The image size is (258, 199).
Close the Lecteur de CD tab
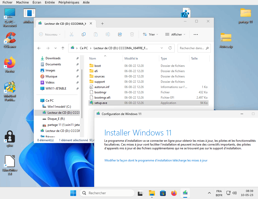pyautogui.click(x=91, y=23)
